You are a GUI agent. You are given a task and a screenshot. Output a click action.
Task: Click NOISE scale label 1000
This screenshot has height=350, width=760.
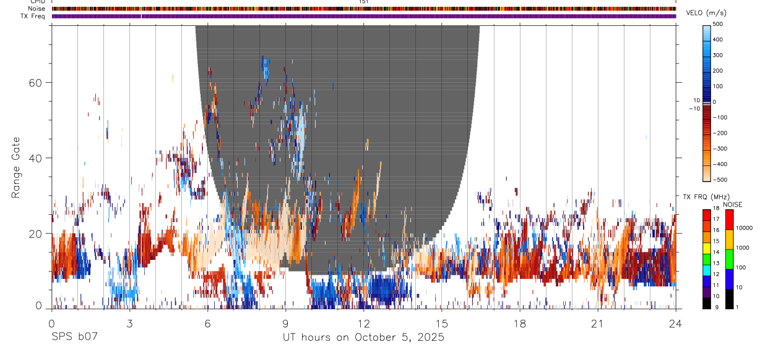click(x=743, y=248)
